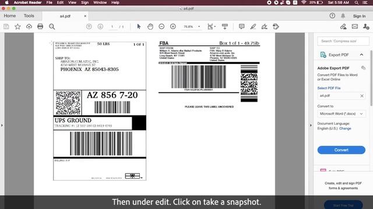This screenshot has height=209, width=373.
Task: Click the page number field
Action: 112,27
